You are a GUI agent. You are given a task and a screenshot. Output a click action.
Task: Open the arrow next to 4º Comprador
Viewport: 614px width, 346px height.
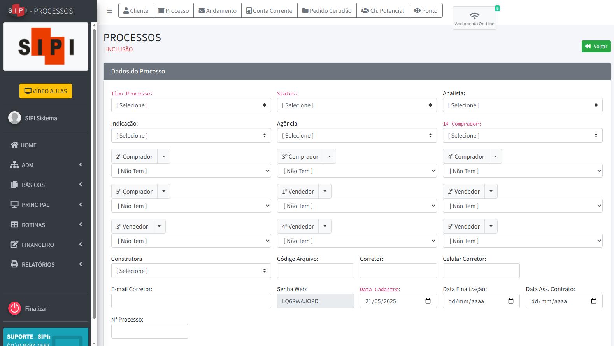(x=495, y=156)
